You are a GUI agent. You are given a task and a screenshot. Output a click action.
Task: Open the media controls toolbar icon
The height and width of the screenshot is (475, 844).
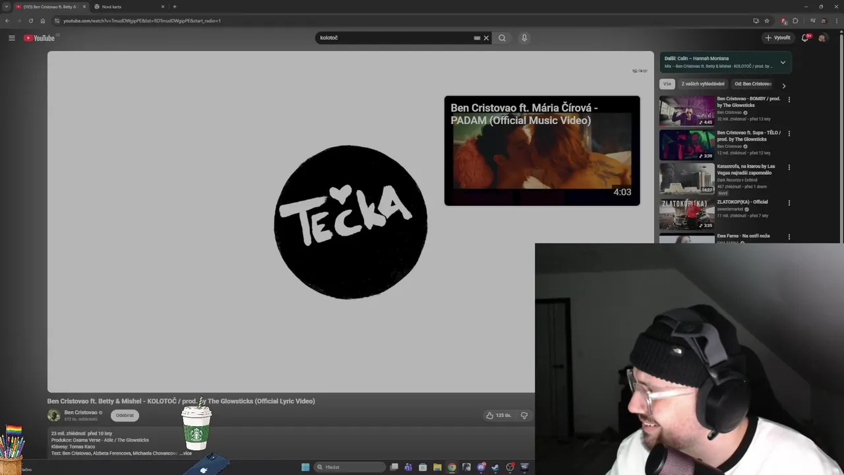point(812,20)
